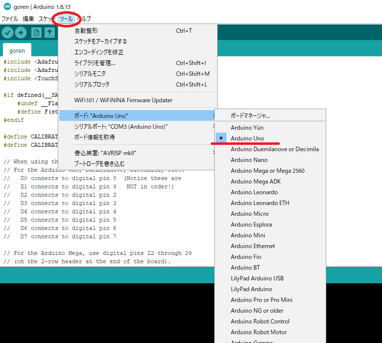382x343 pixels.
Task: Open the 編集 menu
Action: [x=28, y=19]
